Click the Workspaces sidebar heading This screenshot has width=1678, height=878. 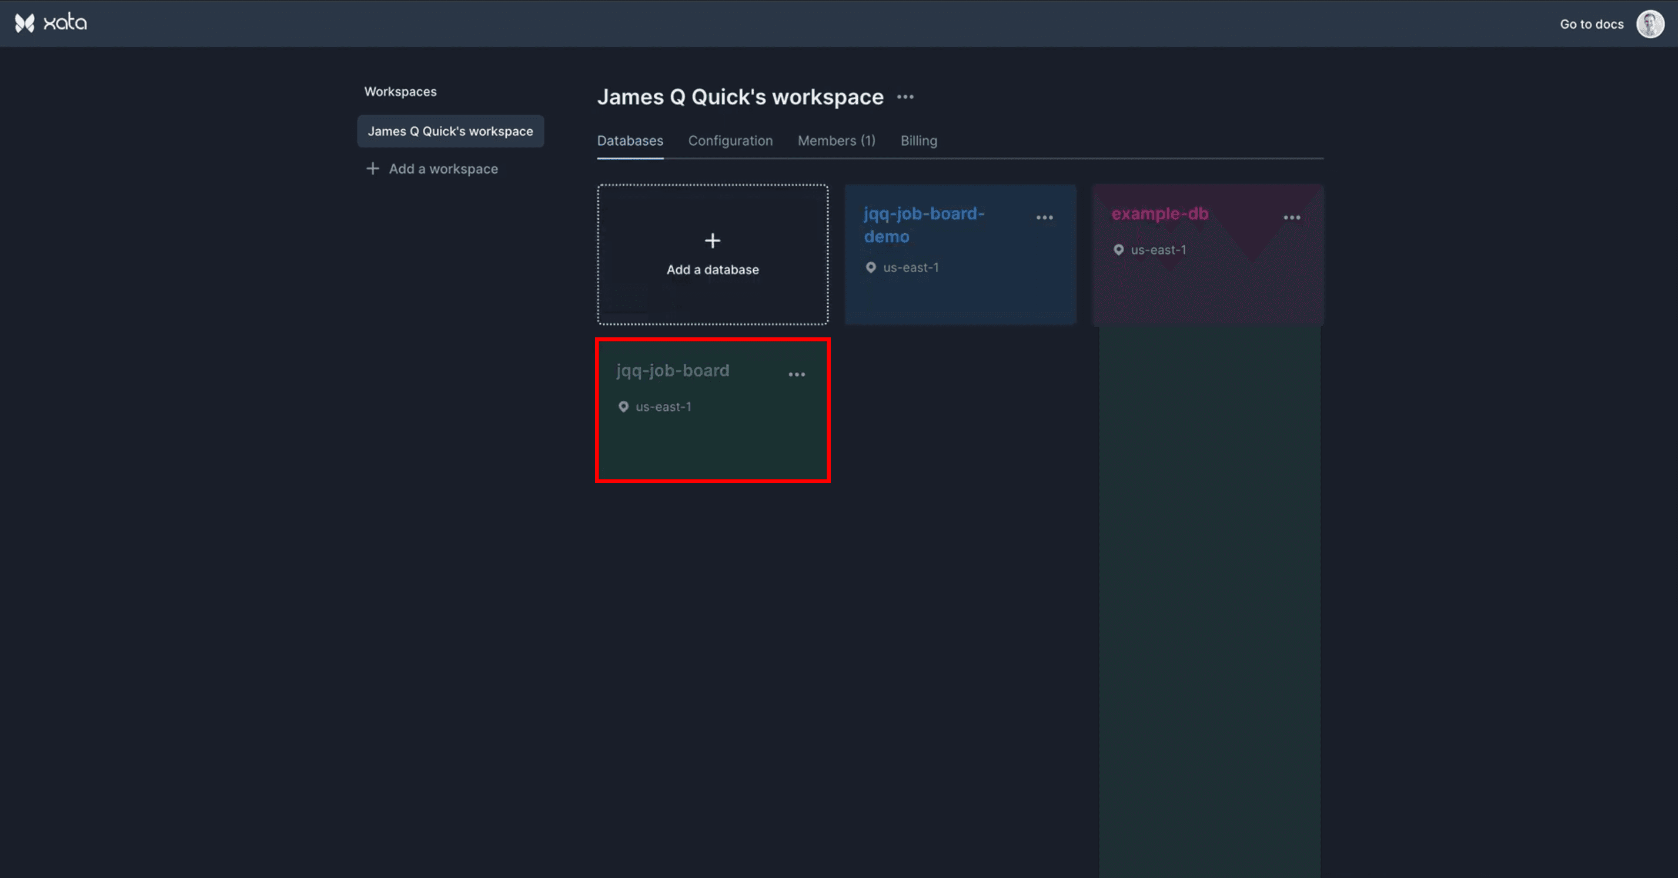tap(400, 92)
